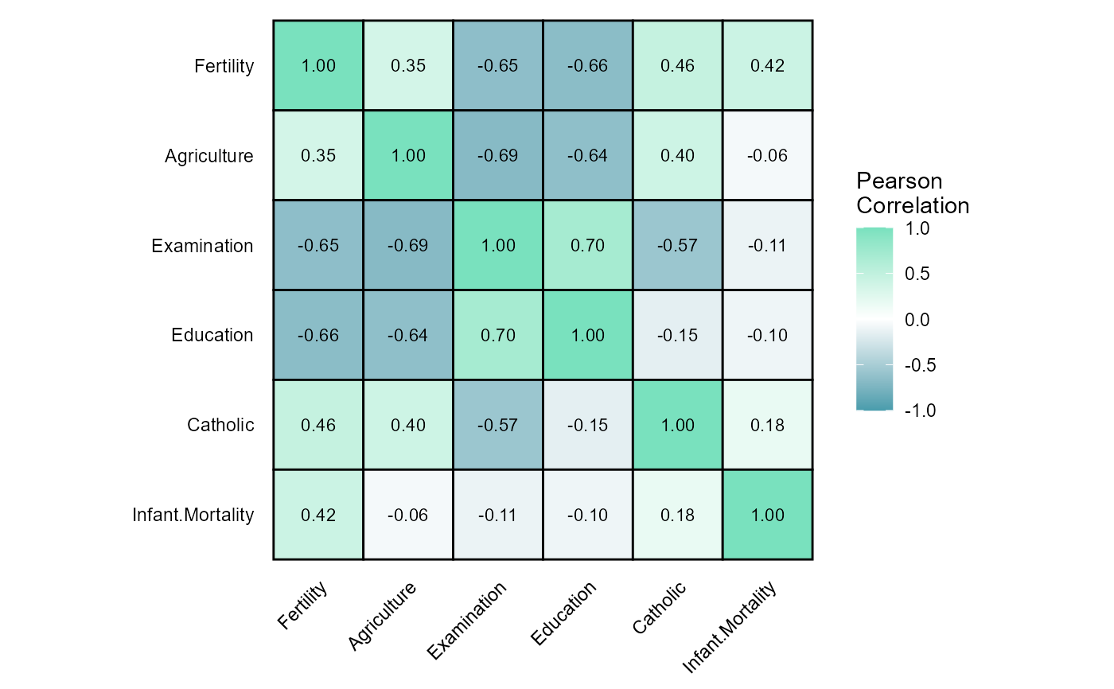Select the Agriculture row, Examination column -0.69 cell
Image resolution: width=1114 pixels, height=689 pixels.
tap(498, 156)
